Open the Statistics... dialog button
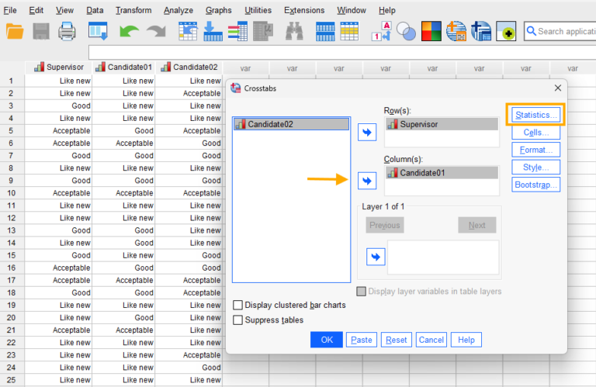The height and width of the screenshot is (387, 596). (x=535, y=115)
